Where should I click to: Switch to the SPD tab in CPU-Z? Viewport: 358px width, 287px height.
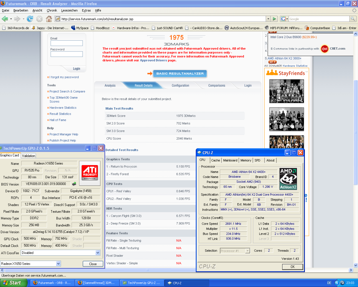point(258,160)
